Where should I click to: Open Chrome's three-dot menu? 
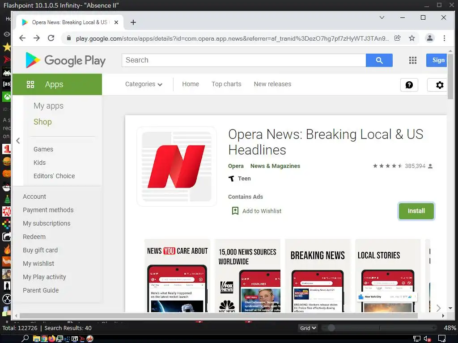pos(444,38)
